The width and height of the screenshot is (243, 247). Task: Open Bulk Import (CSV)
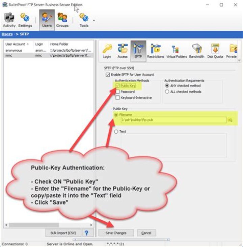pyautogui.click(x=63, y=233)
